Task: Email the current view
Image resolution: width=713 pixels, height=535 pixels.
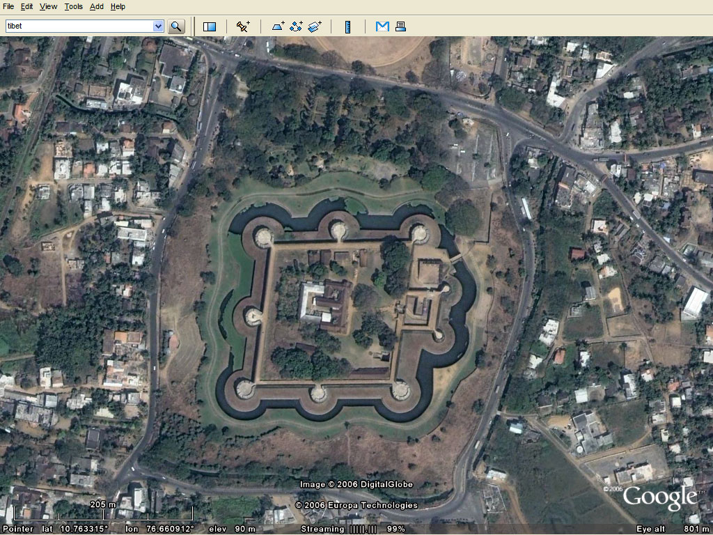Action: (382, 27)
